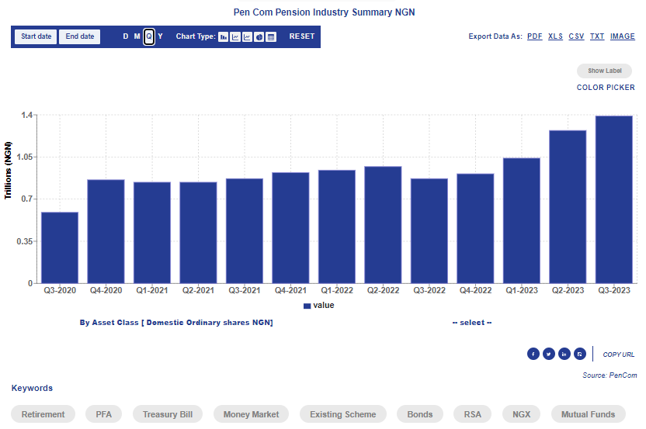Viewport: 646px width, 429px height.
Task: Click the Q2-2022 bar in the chart
Action: click(x=383, y=225)
